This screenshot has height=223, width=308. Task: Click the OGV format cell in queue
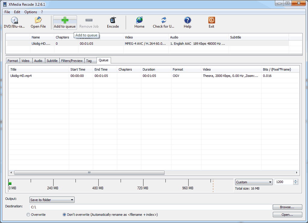(176, 76)
